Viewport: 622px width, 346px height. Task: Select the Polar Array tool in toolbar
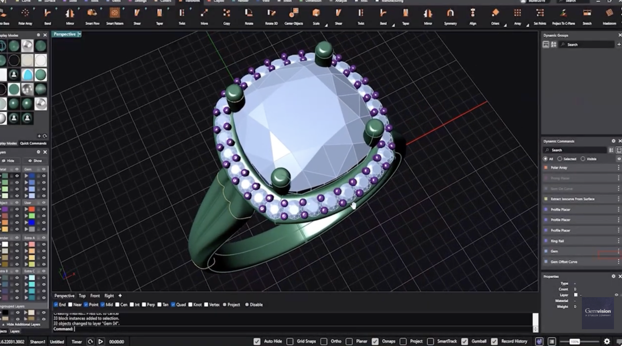pos(25,16)
